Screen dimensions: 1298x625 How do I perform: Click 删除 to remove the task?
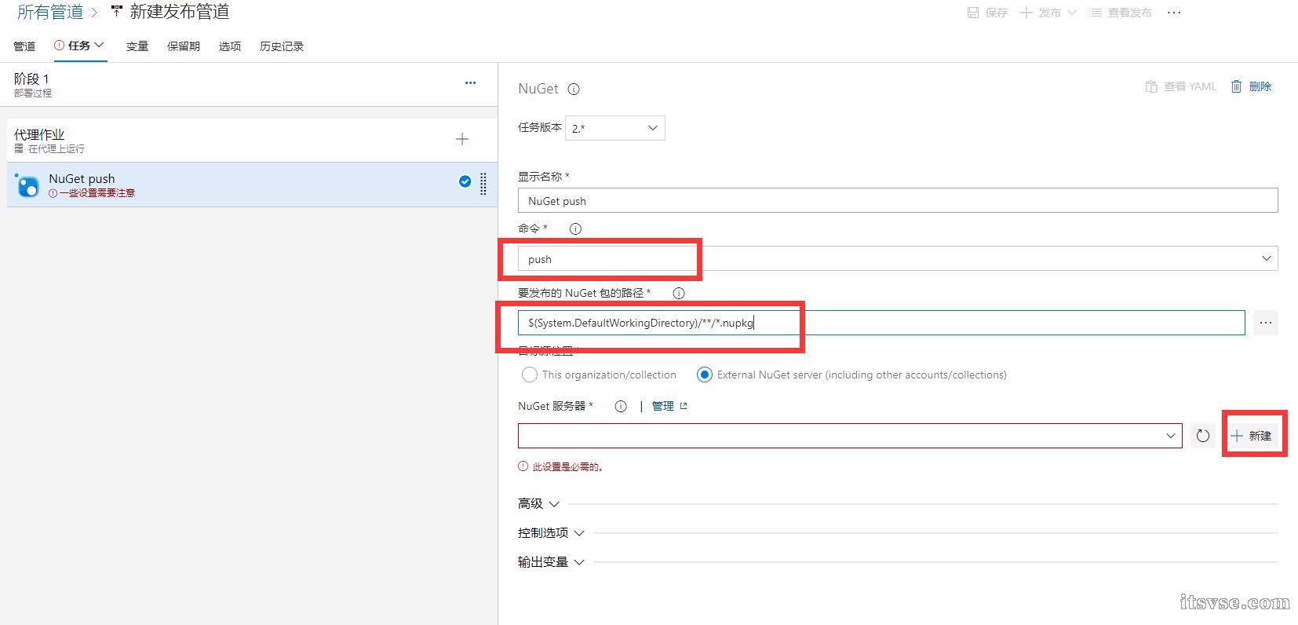pos(1251,86)
